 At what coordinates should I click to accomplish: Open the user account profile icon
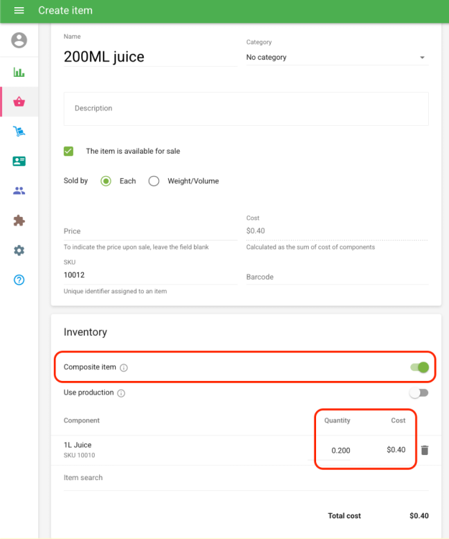click(x=19, y=40)
